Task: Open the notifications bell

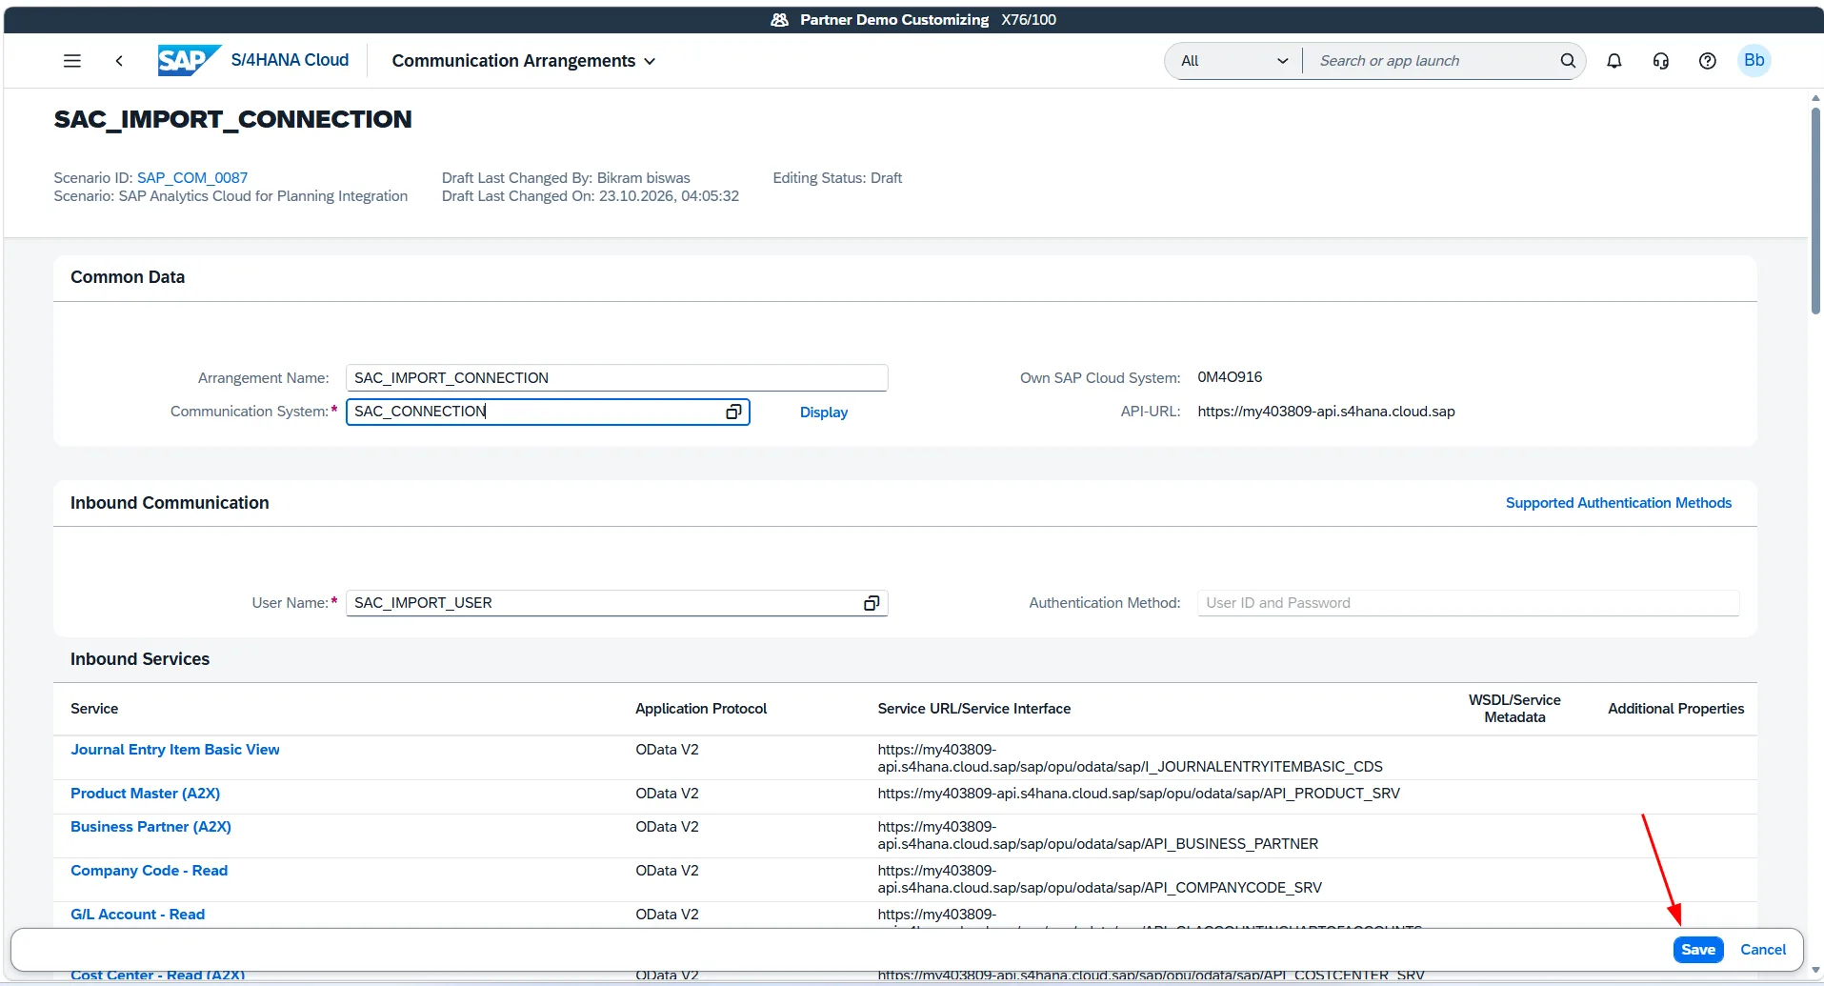Action: pos(1614,61)
